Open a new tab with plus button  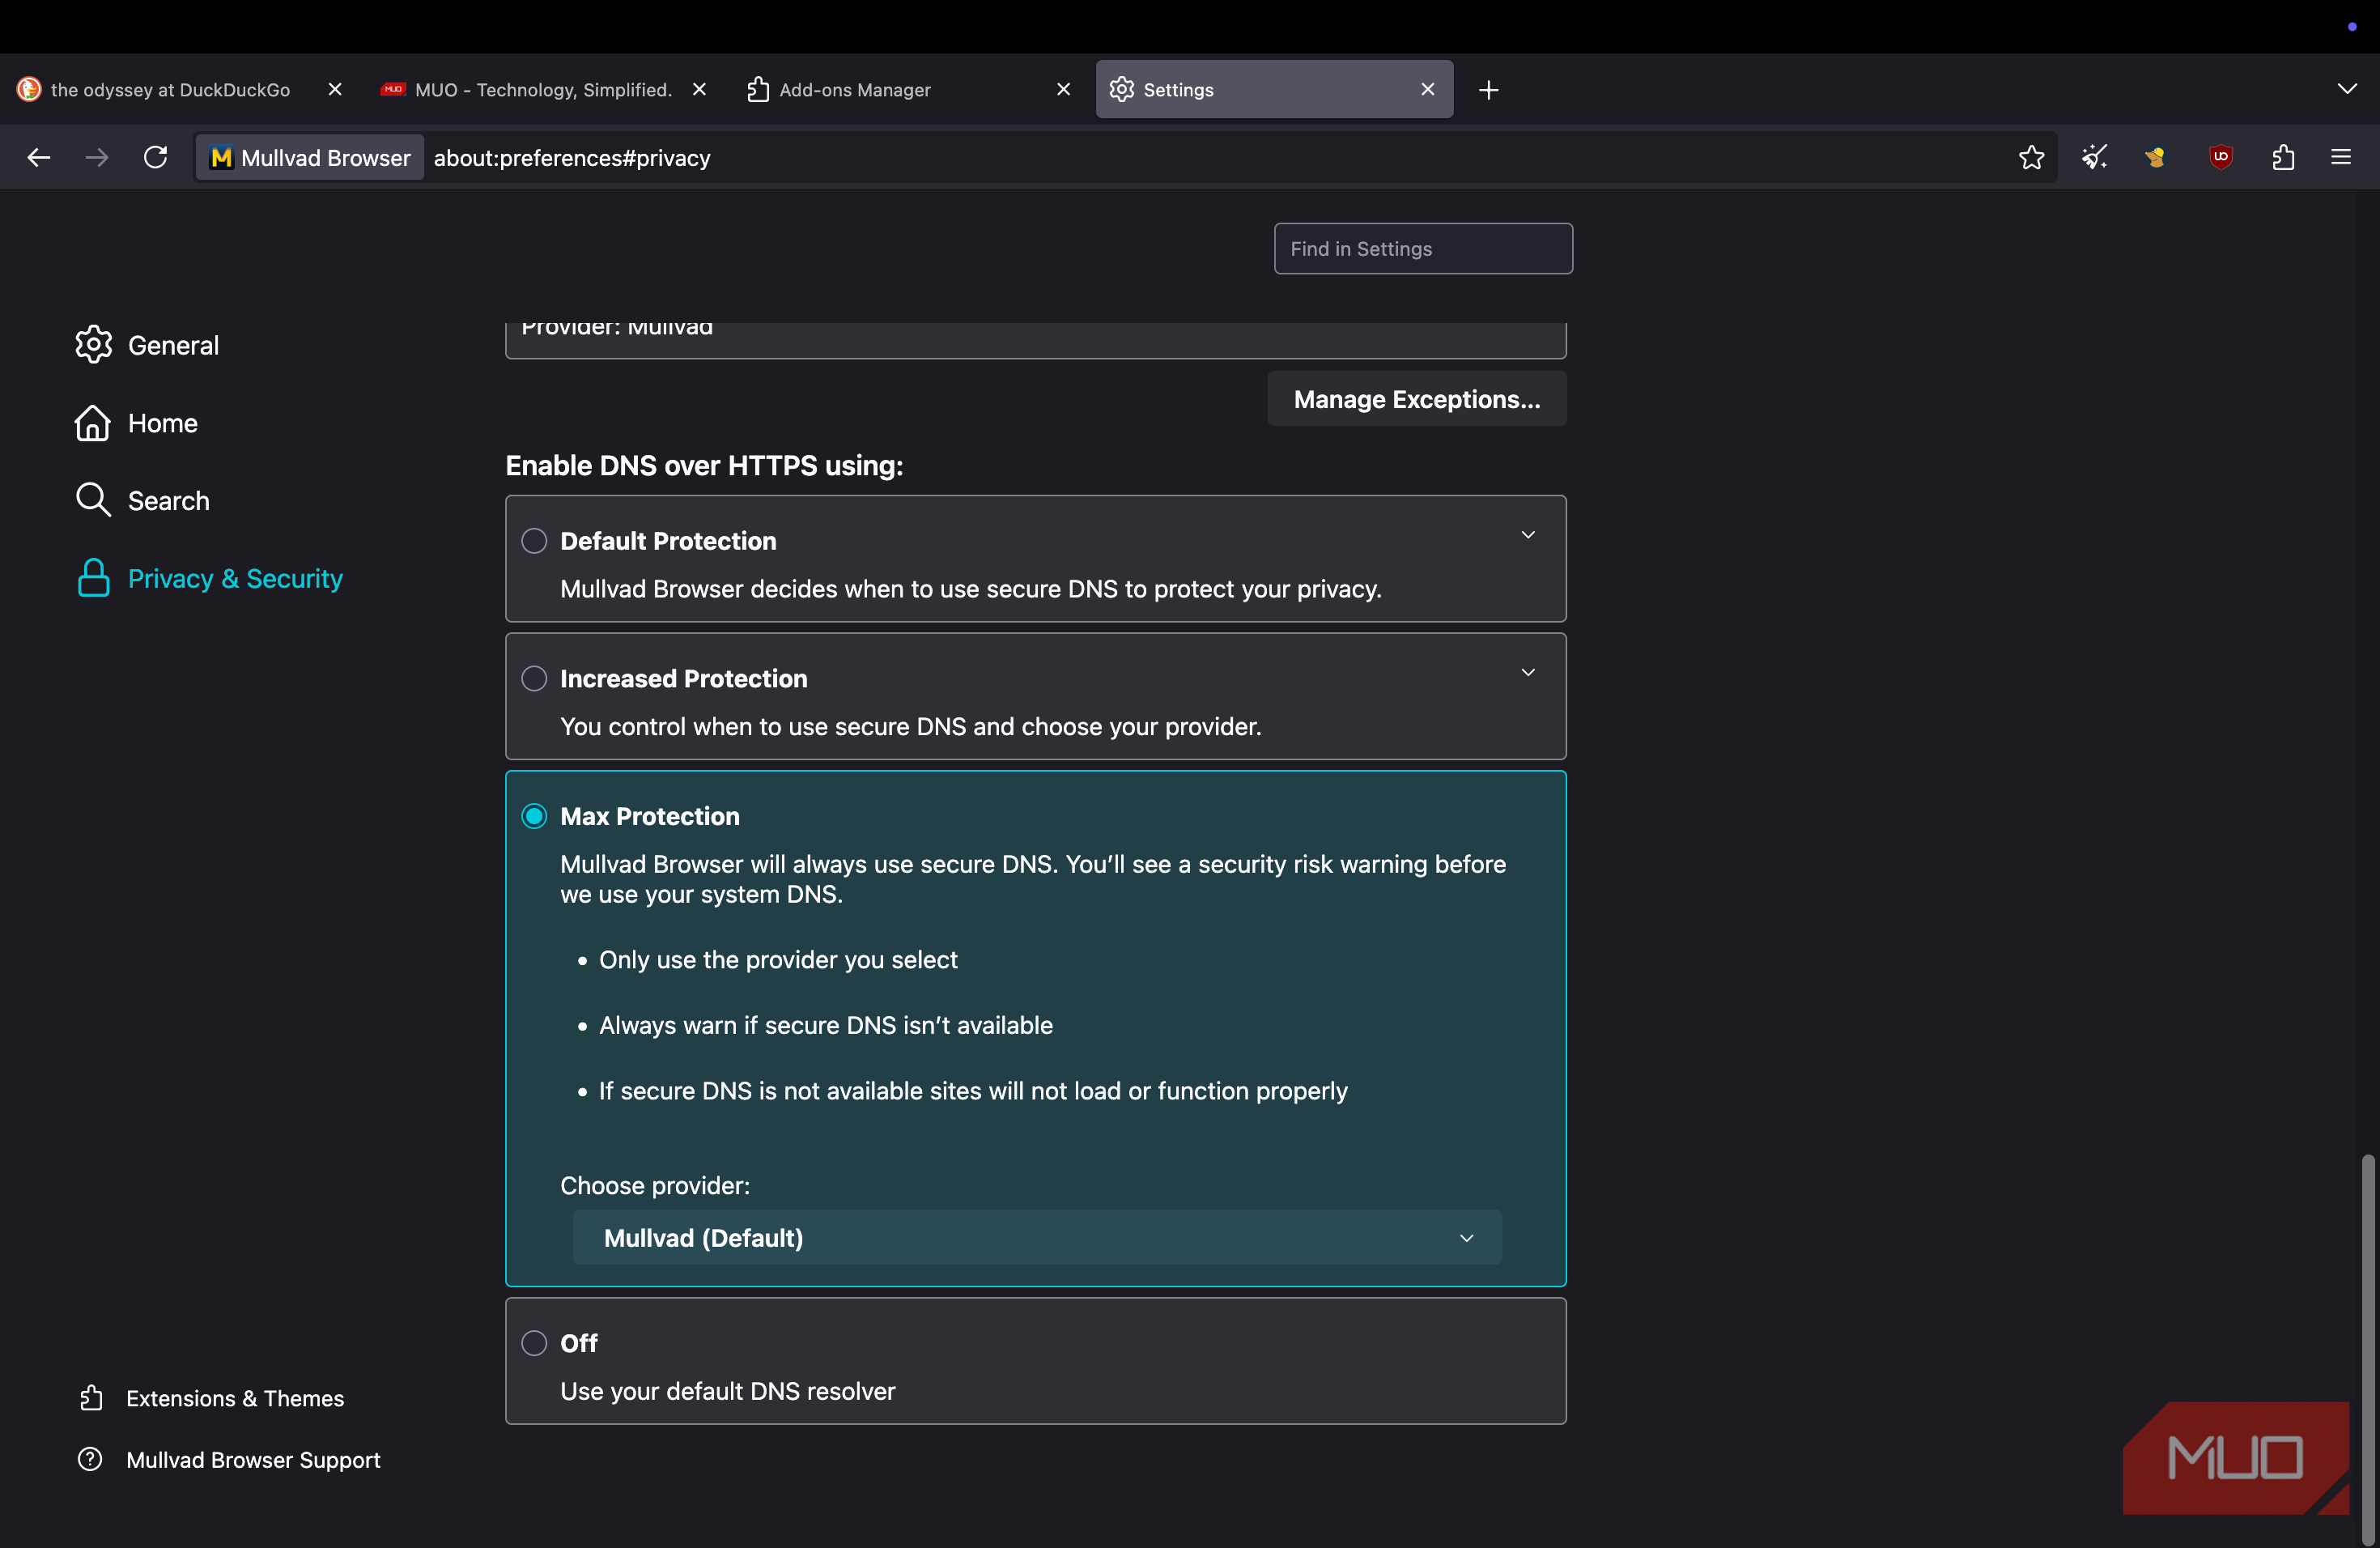(x=1488, y=90)
